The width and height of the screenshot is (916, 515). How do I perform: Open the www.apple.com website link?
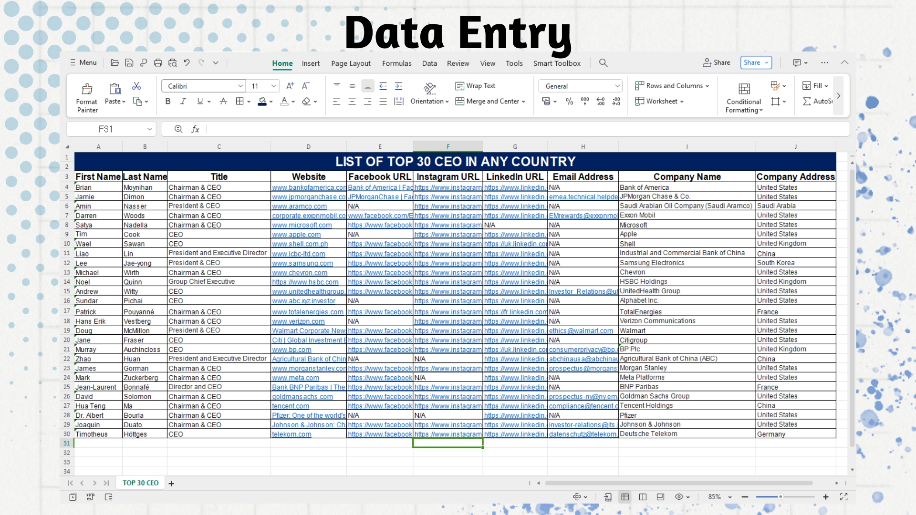[x=296, y=235]
